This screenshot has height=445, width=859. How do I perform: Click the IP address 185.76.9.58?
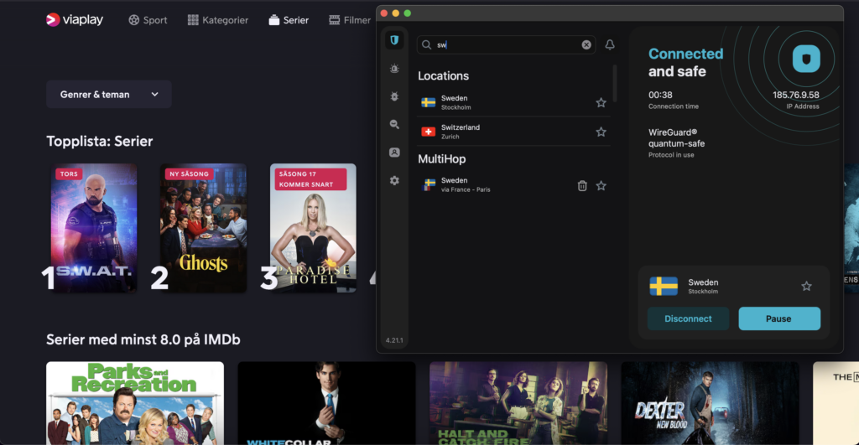point(795,95)
